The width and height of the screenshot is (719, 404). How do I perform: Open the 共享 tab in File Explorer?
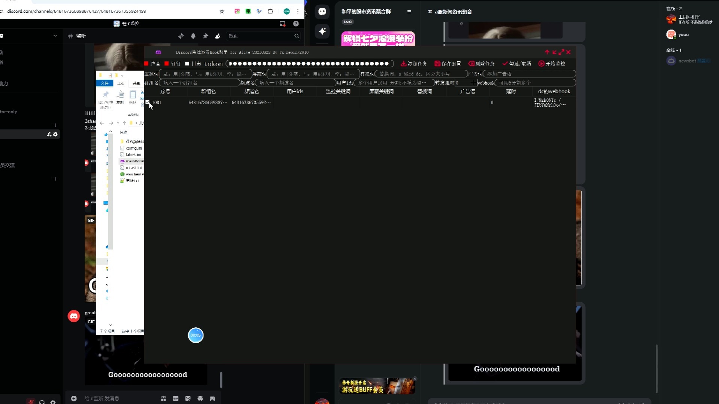[136, 83]
